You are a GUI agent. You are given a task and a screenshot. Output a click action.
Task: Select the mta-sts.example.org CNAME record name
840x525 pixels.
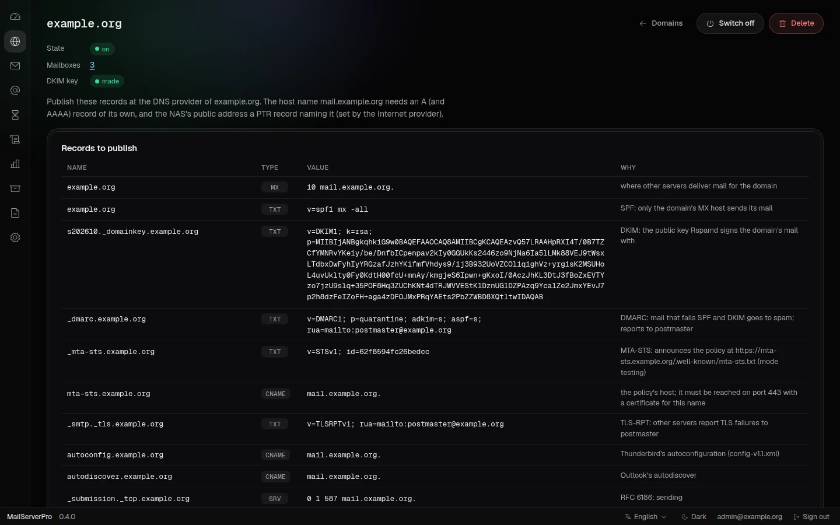pyautogui.click(x=108, y=394)
